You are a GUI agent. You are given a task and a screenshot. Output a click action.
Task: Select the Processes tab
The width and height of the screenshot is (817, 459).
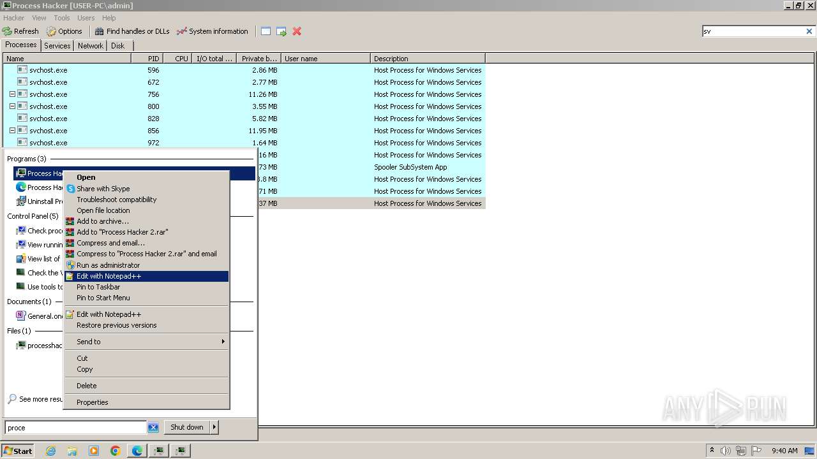click(x=21, y=45)
